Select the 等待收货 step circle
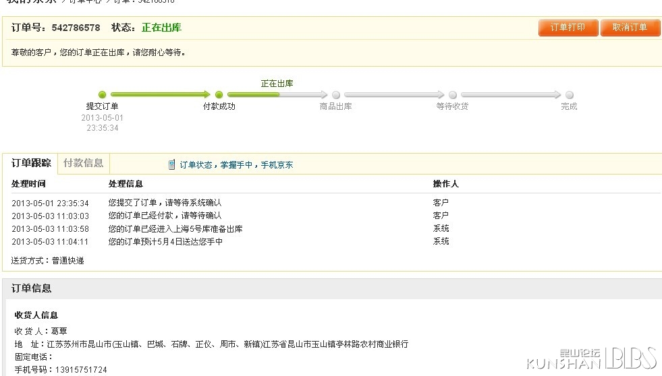 pos(453,95)
